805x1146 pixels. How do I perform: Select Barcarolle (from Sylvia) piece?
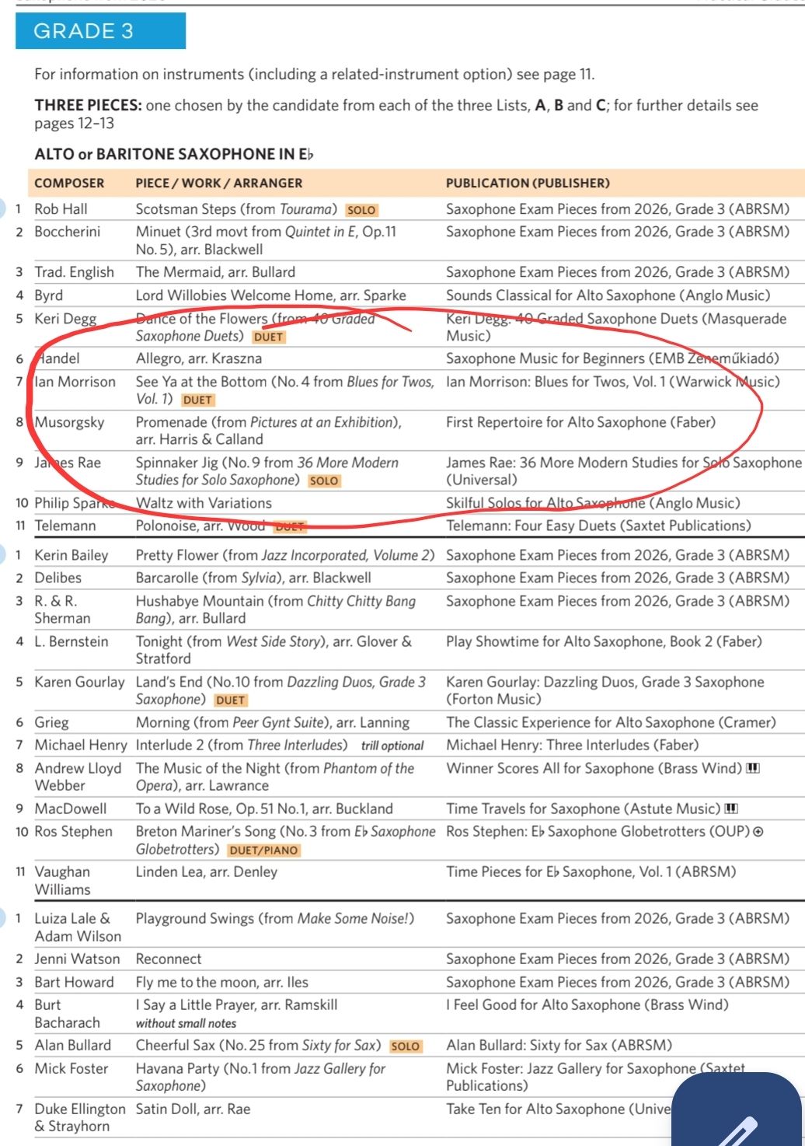click(x=253, y=578)
